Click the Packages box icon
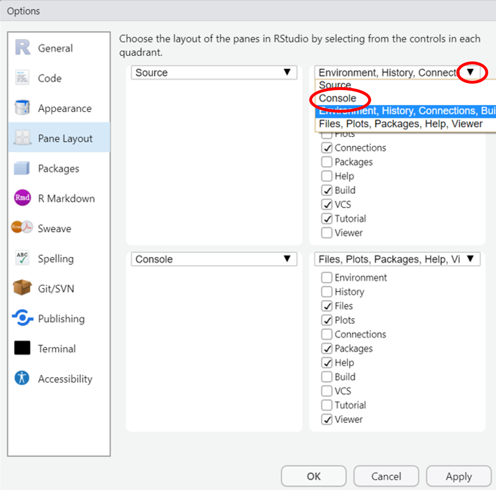 click(x=23, y=168)
